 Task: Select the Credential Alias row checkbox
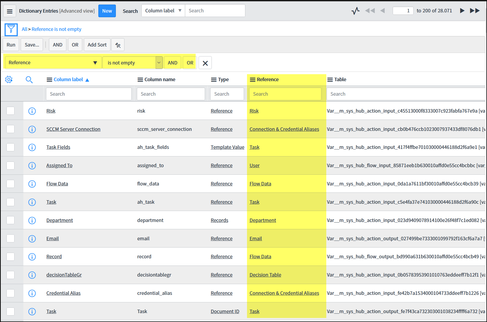tap(10, 293)
